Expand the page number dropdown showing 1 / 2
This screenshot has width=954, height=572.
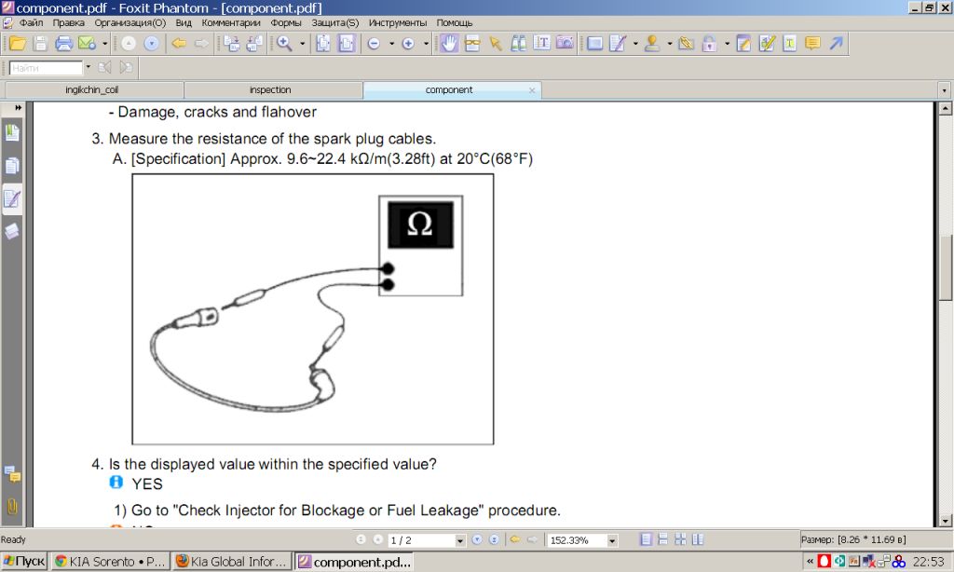click(x=459, y=540)
